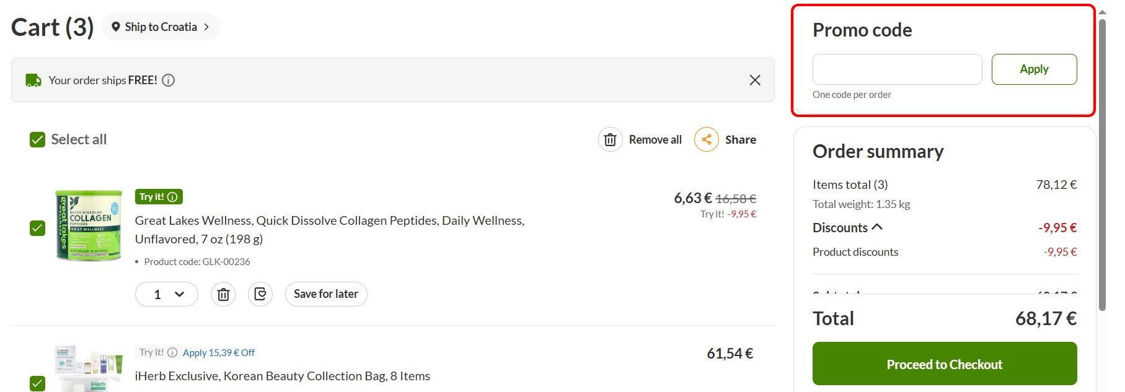Open the Ship to Croatia selector
The image size is (1125, 392).
[161, 27]
